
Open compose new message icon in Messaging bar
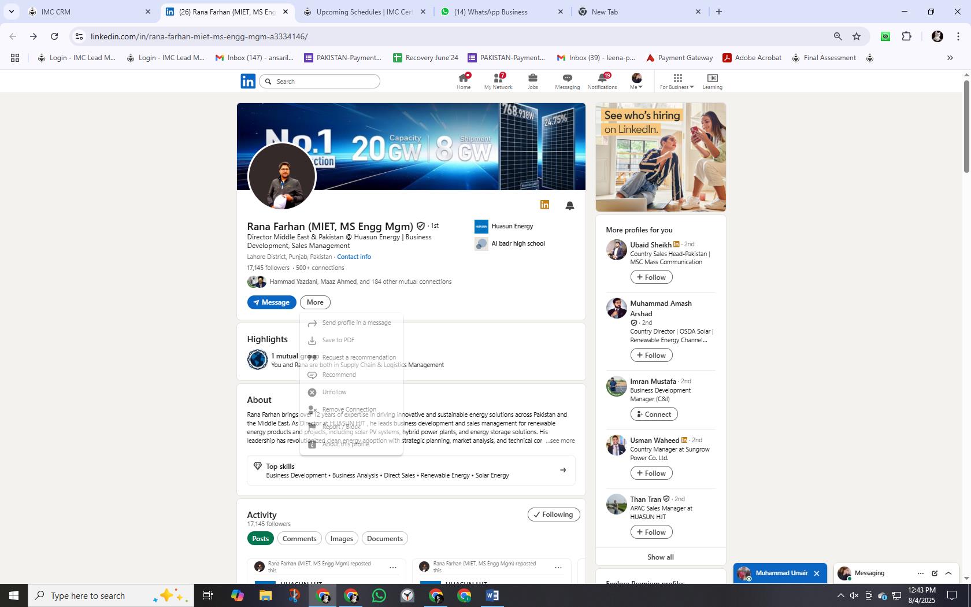tap(935, 573)
